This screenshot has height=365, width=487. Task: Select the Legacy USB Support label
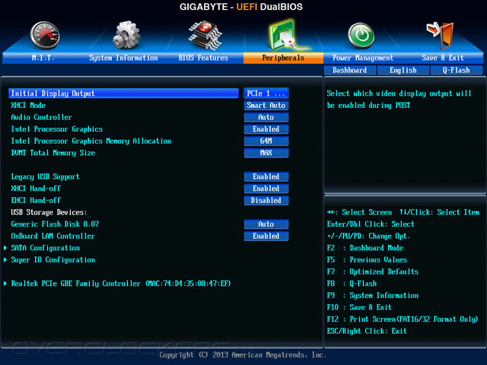(x=45, y=176)
